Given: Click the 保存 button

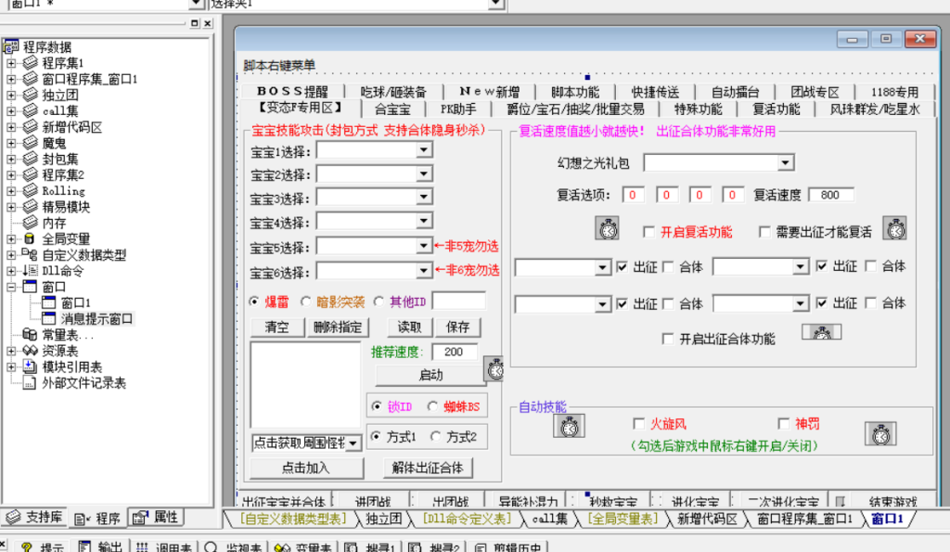Looking at the screenshot, I should point(457,327).
